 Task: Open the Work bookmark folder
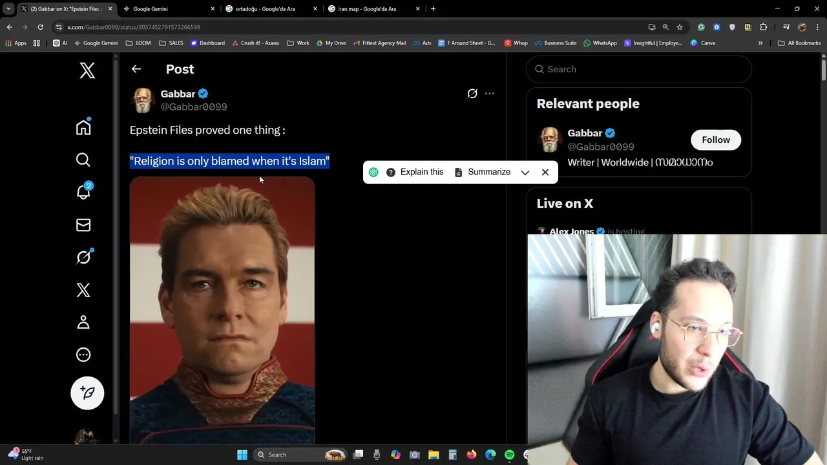(298, 43)
